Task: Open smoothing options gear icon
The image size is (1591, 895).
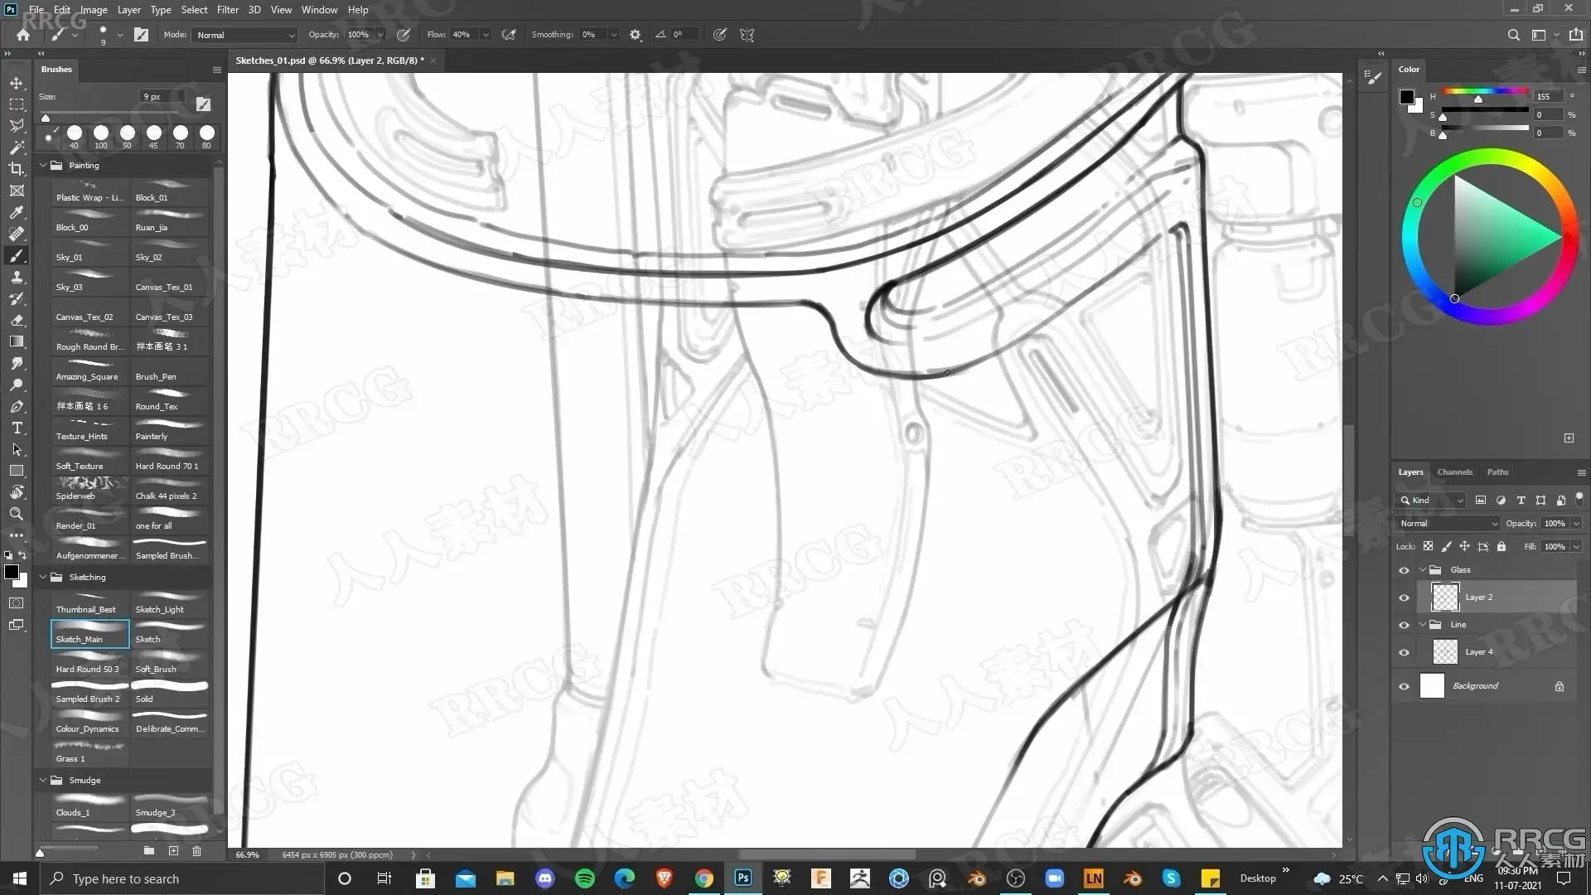Action: click(636, 35)
